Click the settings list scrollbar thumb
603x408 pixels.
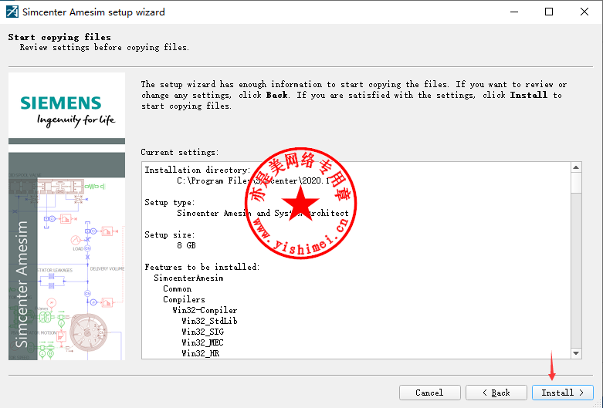click(x=576, y=183)
